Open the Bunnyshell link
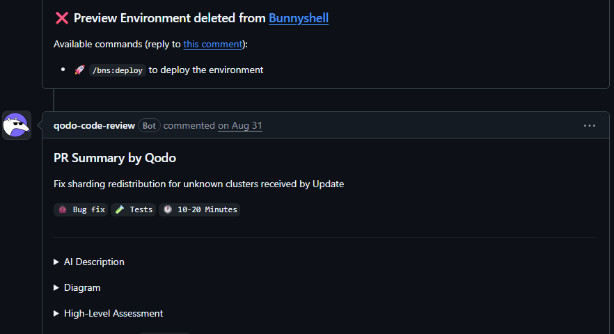The height and width of the screenshot is (334, 614). pos(299,18)
